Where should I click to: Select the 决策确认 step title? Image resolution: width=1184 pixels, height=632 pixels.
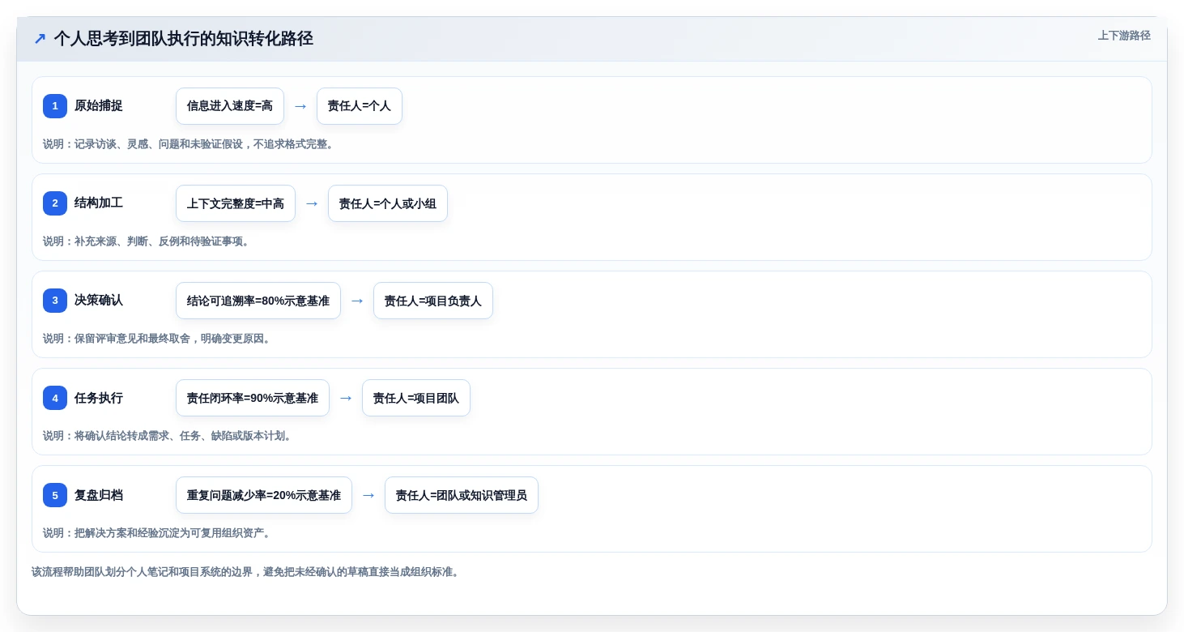click(99, 301)
